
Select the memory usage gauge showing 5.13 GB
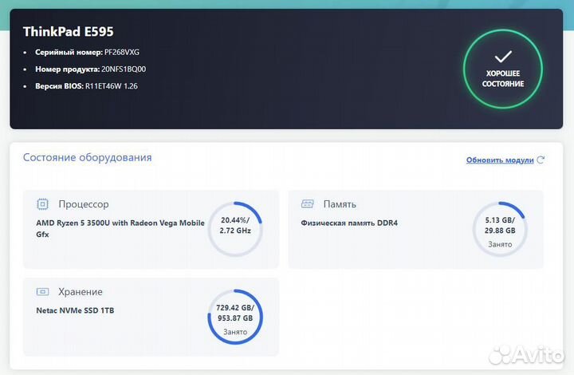click(500, 229)
